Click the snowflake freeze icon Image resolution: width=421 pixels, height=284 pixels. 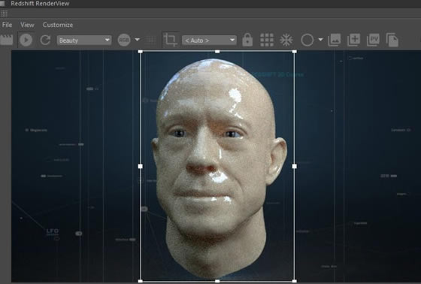(x=286, y=40)
